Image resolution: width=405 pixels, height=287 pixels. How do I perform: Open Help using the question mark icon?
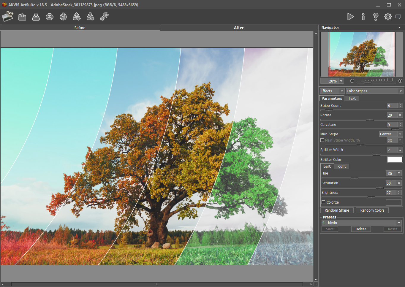[376, 17]
